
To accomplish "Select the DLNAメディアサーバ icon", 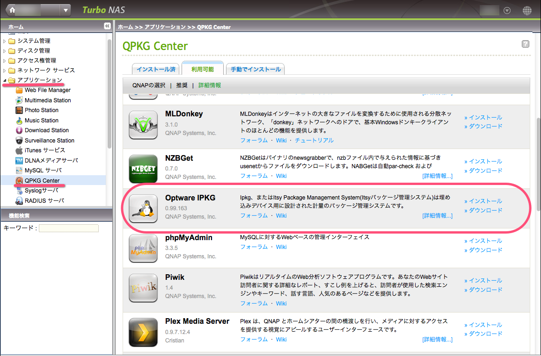I will [19, 160].
